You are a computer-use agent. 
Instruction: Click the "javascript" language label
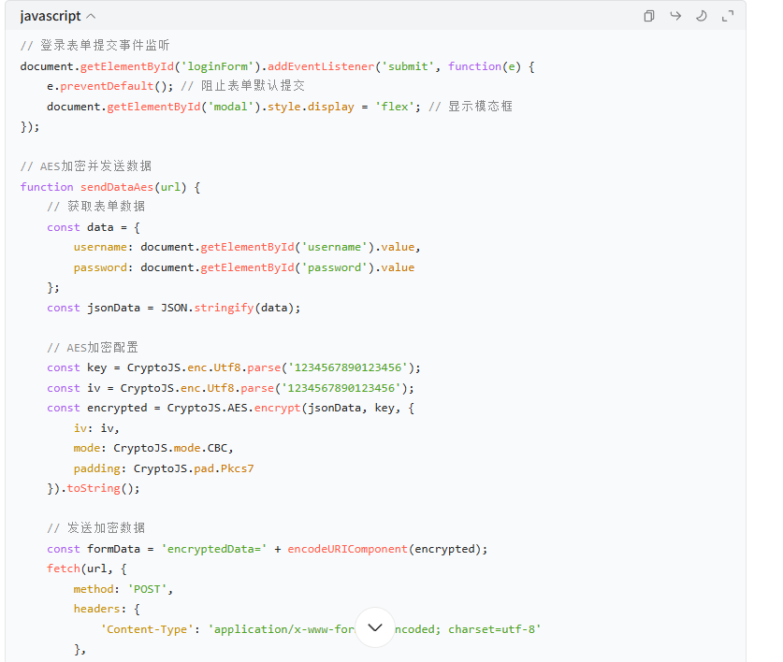click(x=51, y=16)
